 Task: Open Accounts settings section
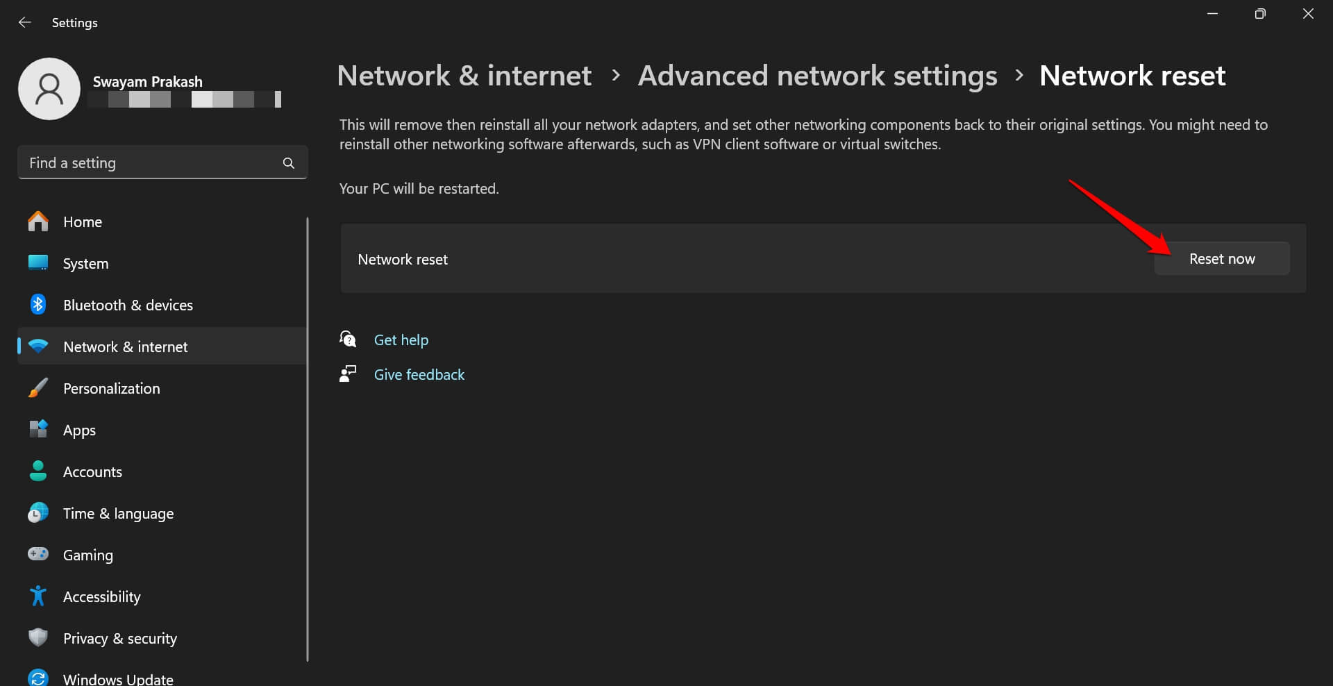click(x=92, y=472)
